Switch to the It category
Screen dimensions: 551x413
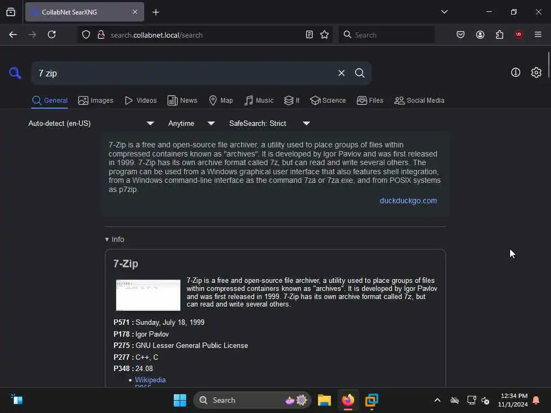point(292,101)
